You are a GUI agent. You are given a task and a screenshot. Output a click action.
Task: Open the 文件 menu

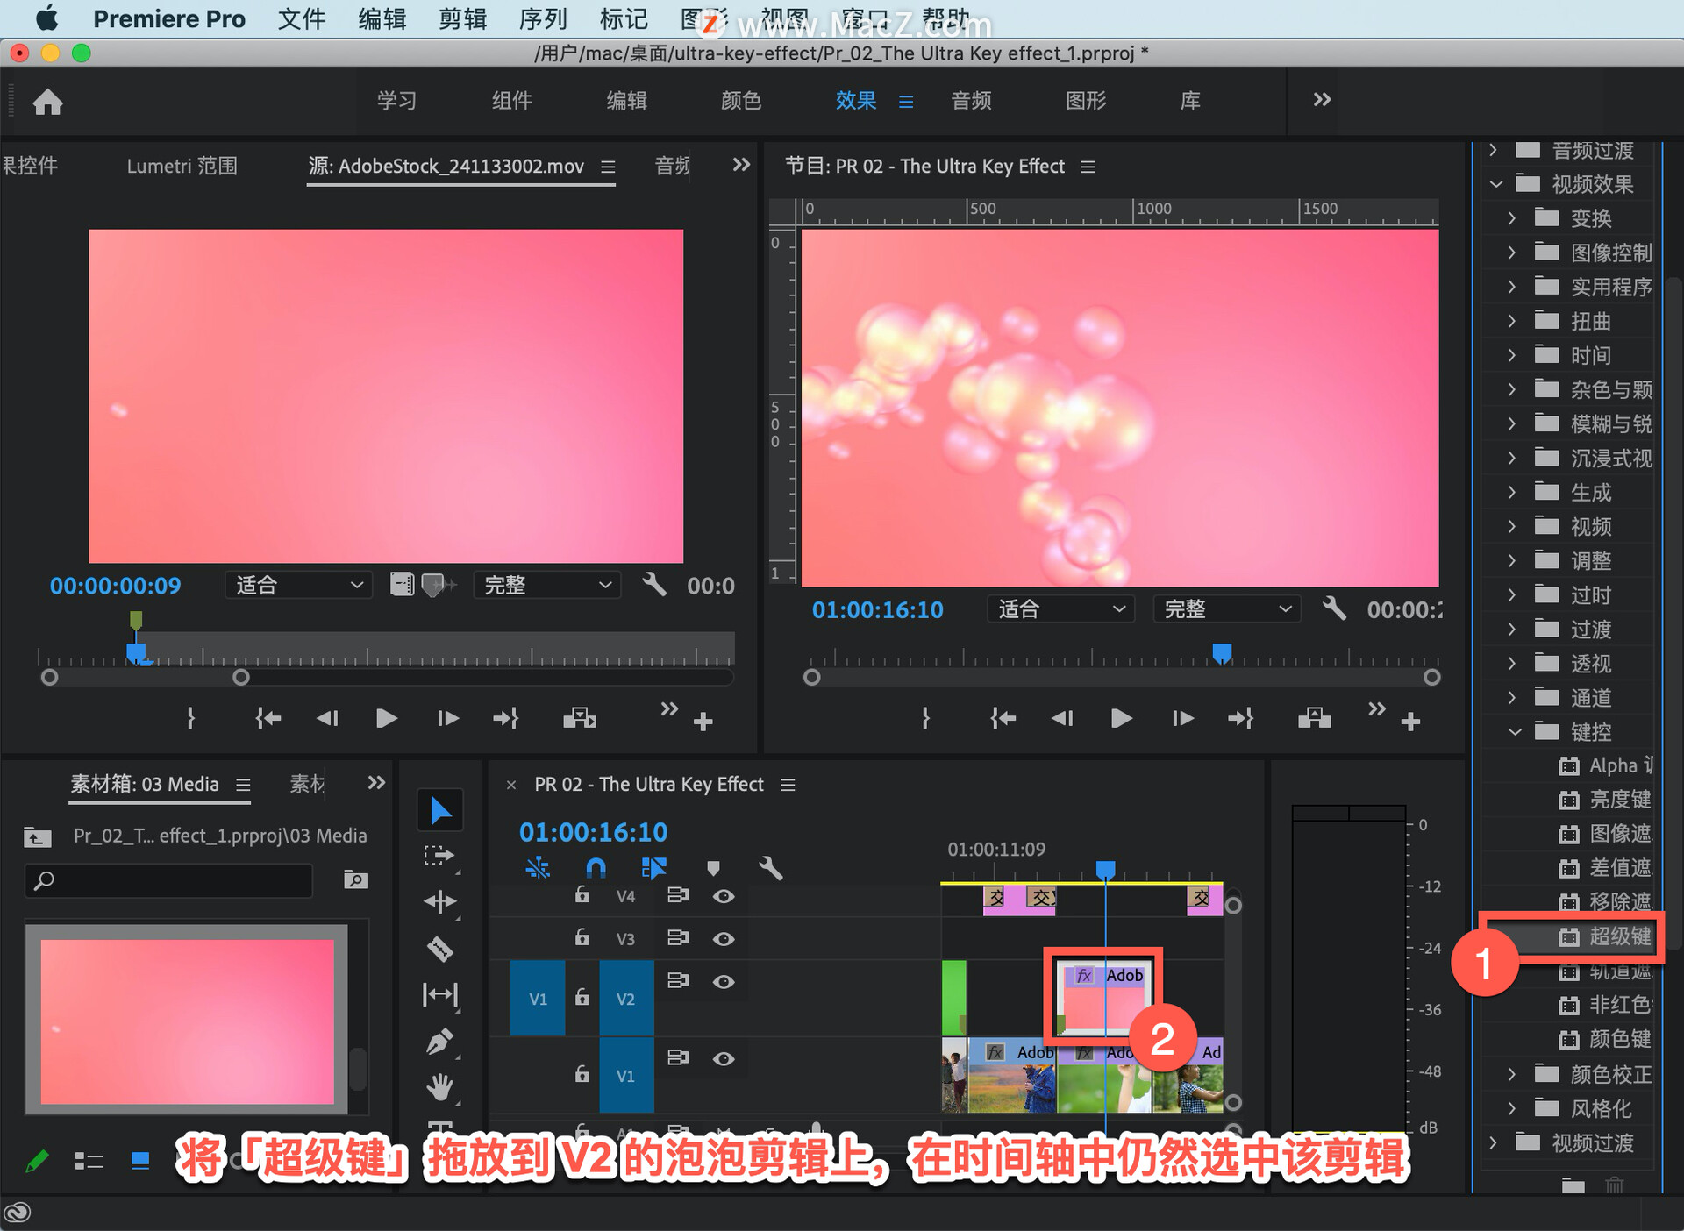pos(301,18)
